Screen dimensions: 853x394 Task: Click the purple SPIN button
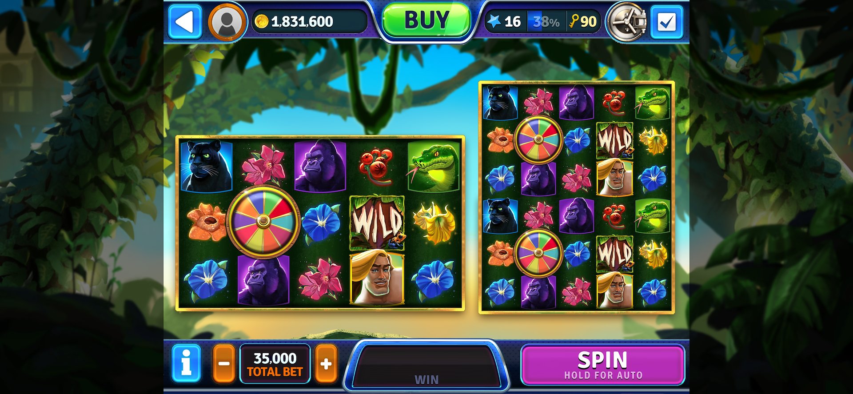602,365
